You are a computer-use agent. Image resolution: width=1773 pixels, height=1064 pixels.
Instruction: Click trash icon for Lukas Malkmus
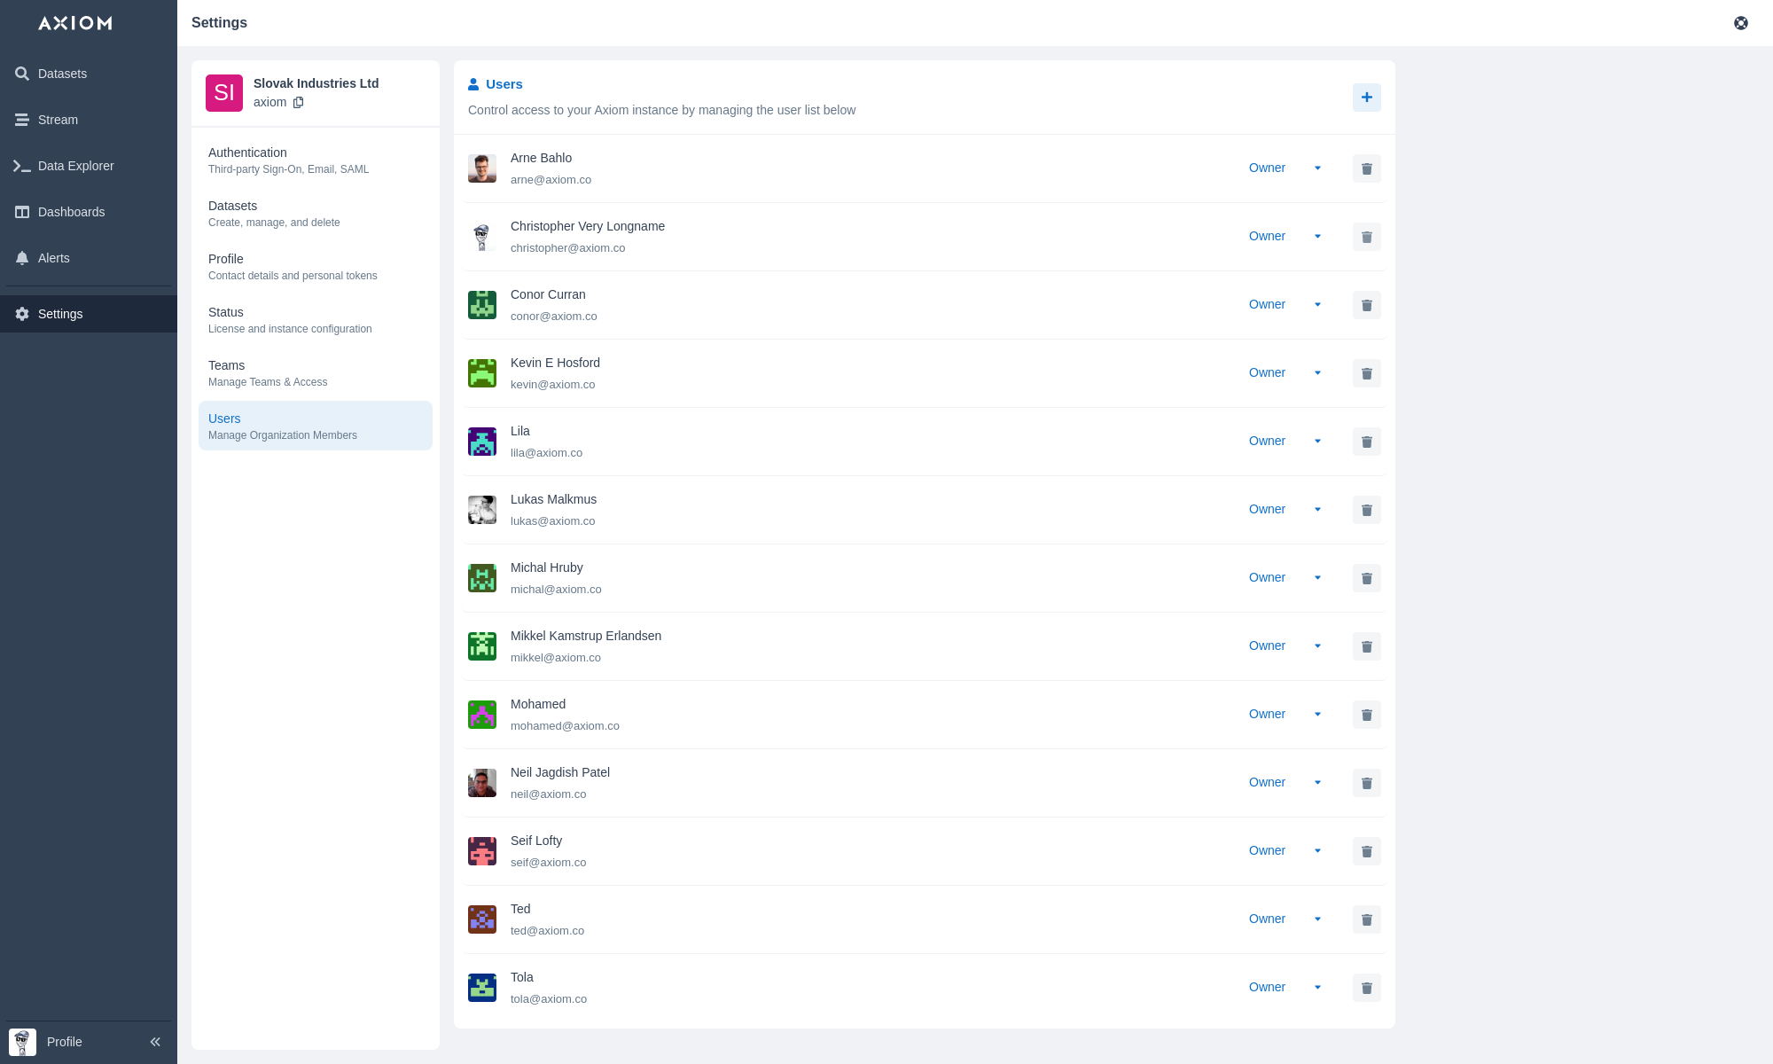(1366, 510)
